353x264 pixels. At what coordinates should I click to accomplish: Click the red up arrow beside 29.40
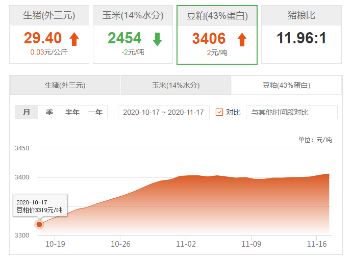[74, 39]
